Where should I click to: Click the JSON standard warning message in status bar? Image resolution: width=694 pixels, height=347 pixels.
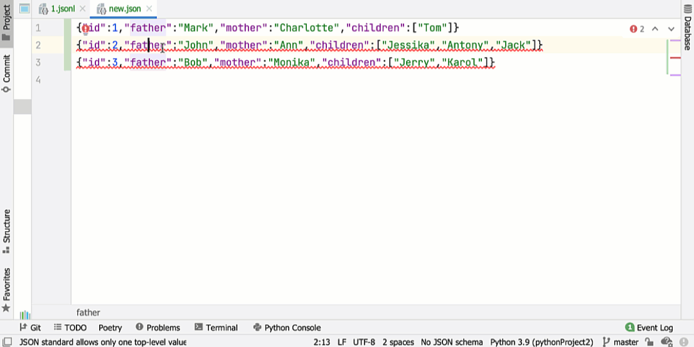tap(103, 342)
